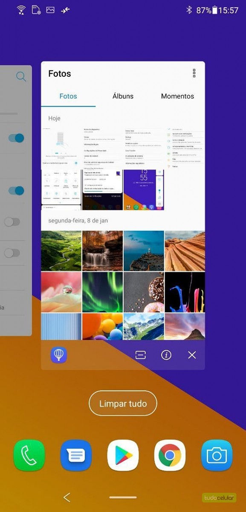Launch Chrome browser
The height and width of the screenshot is (512, 246).
point(170,456)
